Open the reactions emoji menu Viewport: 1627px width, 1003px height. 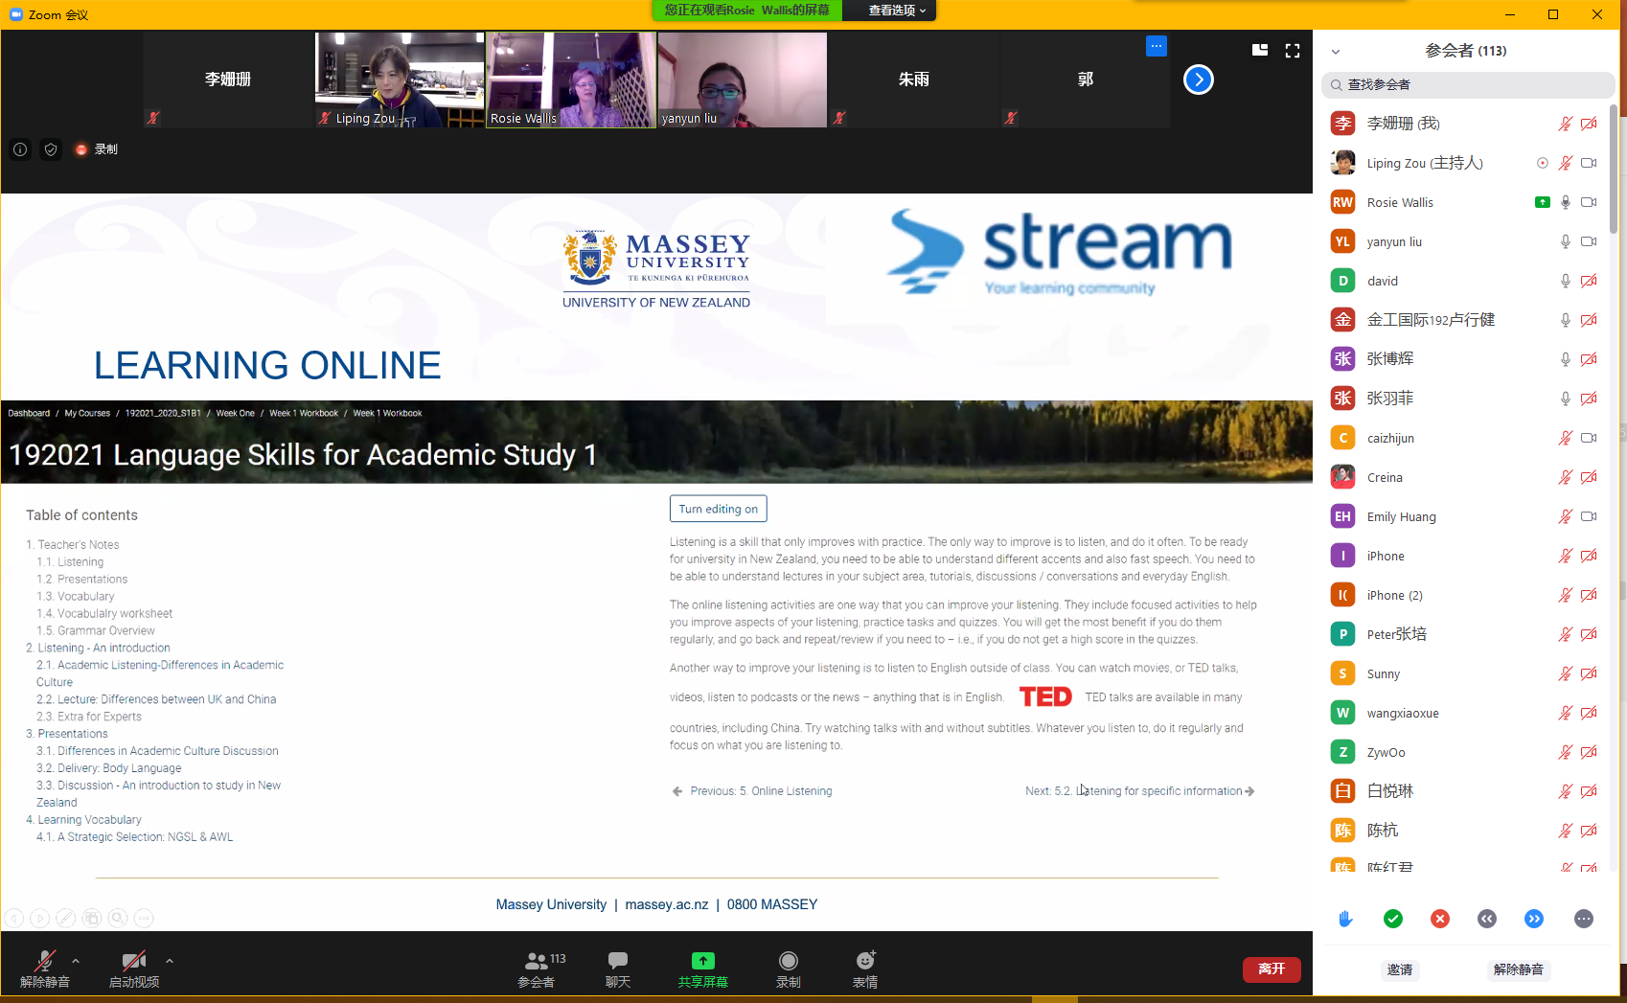point(865,969)
